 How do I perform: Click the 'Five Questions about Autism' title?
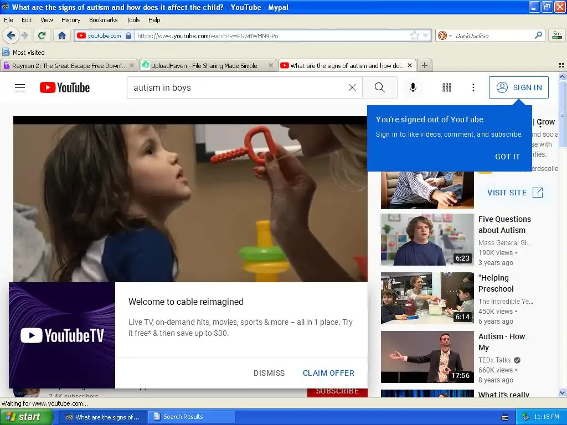(x=504, y=225)
